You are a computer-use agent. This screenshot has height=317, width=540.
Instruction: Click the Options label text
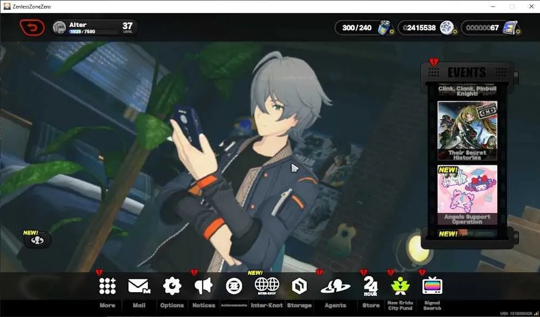pyautogui.click(x=172, y=305)
